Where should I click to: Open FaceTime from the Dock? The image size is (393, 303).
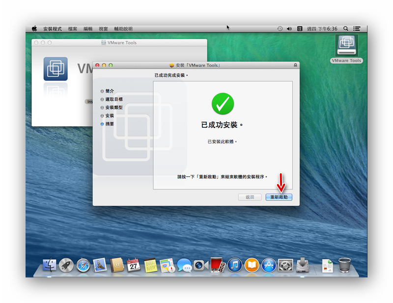pos(201,265)
